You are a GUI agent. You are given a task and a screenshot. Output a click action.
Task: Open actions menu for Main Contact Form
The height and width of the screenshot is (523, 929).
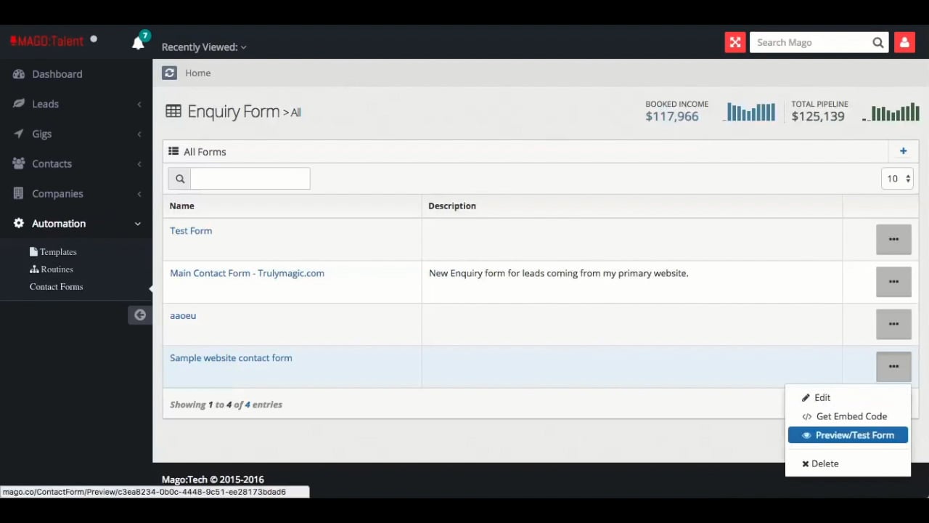(893, 281)
